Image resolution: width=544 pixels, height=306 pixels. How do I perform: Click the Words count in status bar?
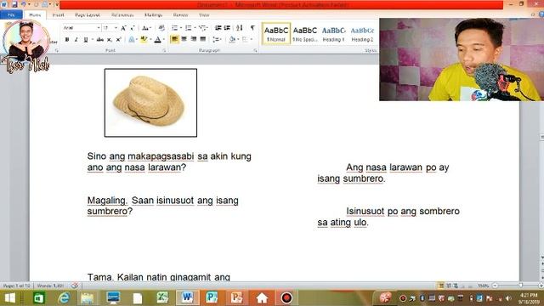pos(50,286)
